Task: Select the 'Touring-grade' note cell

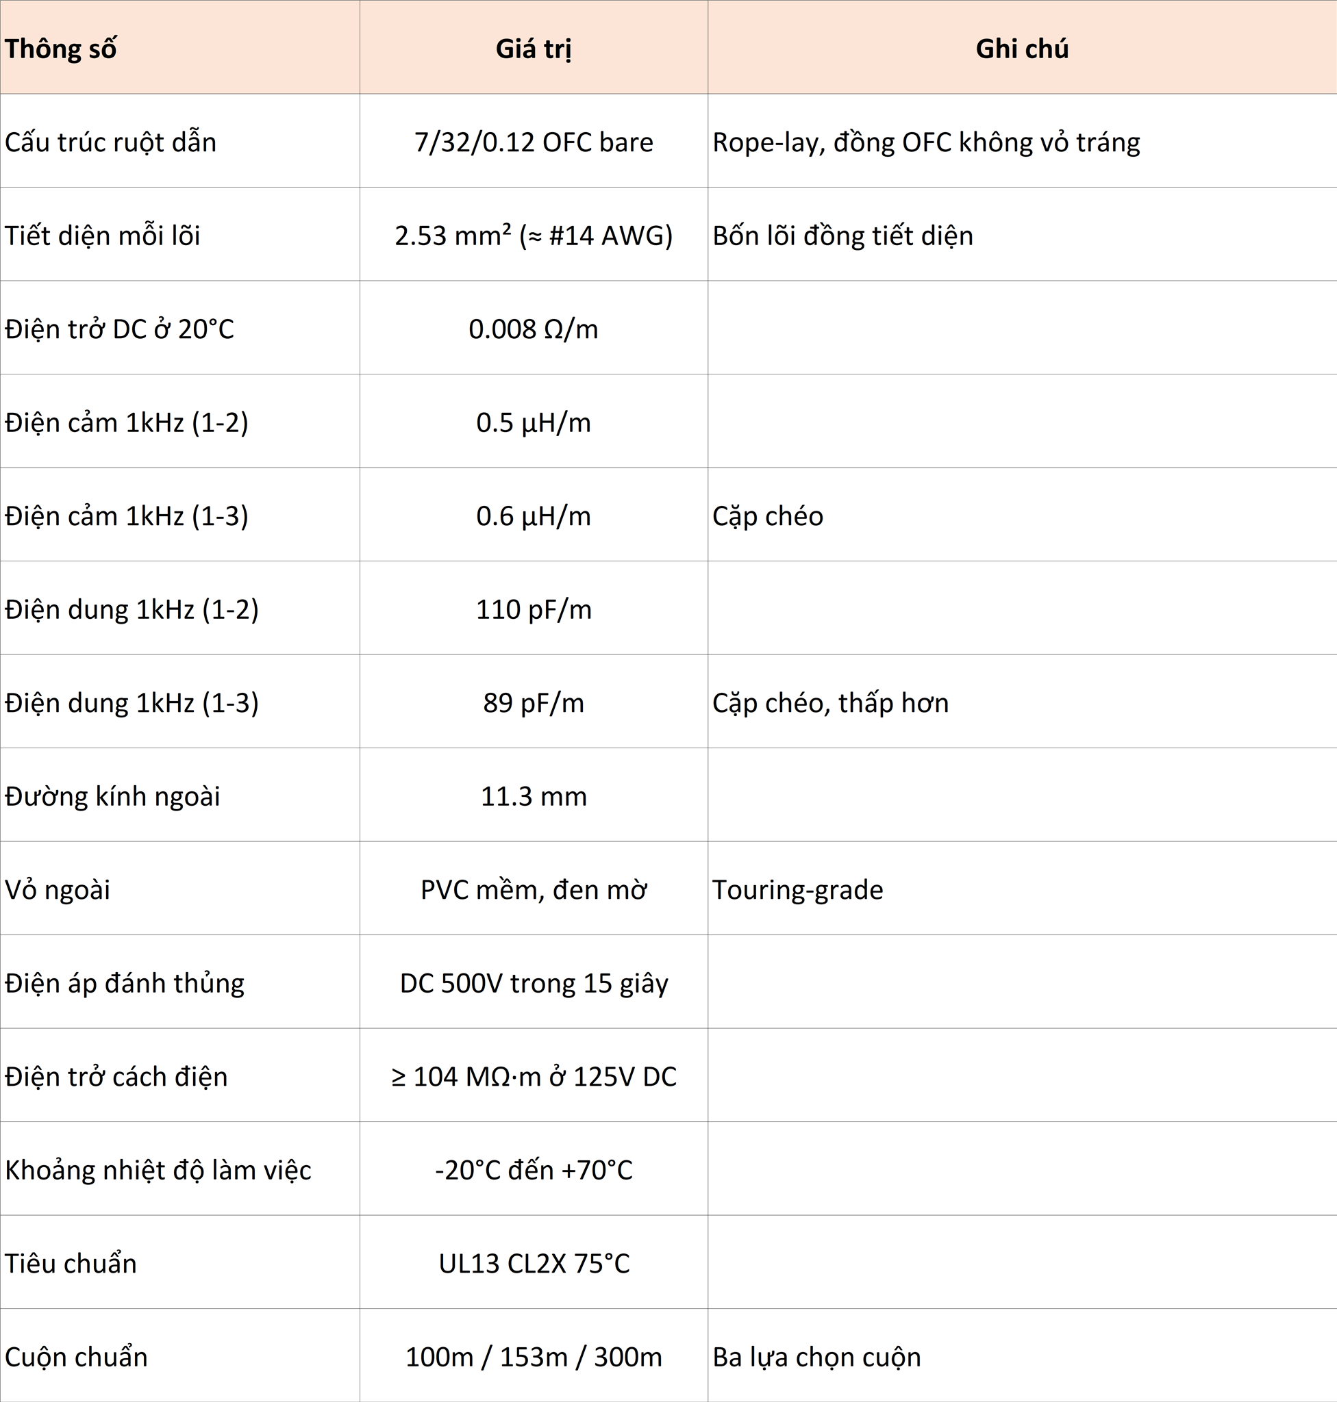Action: pyautogui.click(x=1022, y=888)
